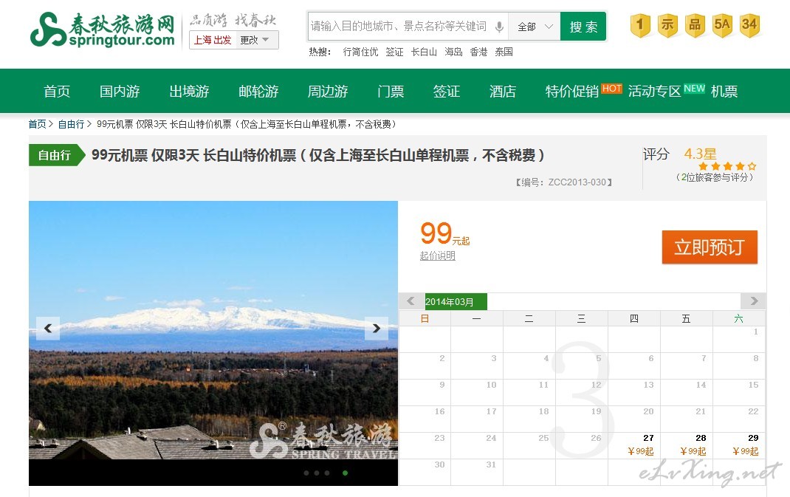Select March 28 priced ¥99起
This screenshot has height=497, width=790.
(x=687, y=445)
